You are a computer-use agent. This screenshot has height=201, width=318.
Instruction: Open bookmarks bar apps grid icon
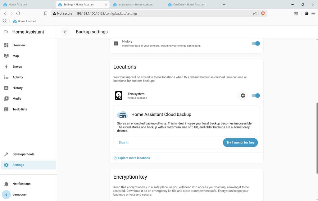(4, 21)
